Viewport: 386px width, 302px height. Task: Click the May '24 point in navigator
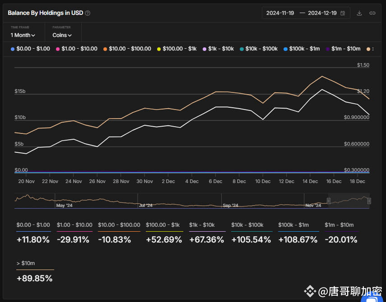[x=64, y=206]
